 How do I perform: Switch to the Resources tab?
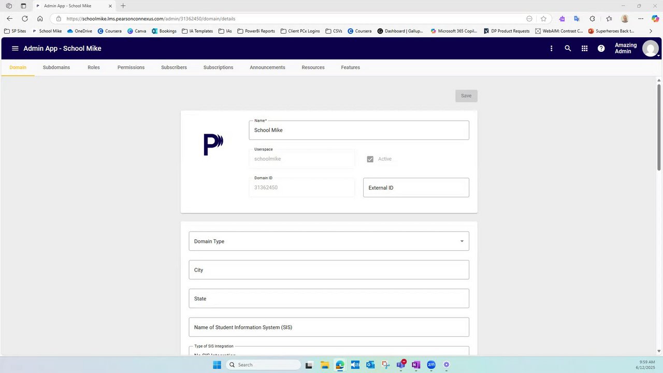pyautogui.click(x=313, y=67)
